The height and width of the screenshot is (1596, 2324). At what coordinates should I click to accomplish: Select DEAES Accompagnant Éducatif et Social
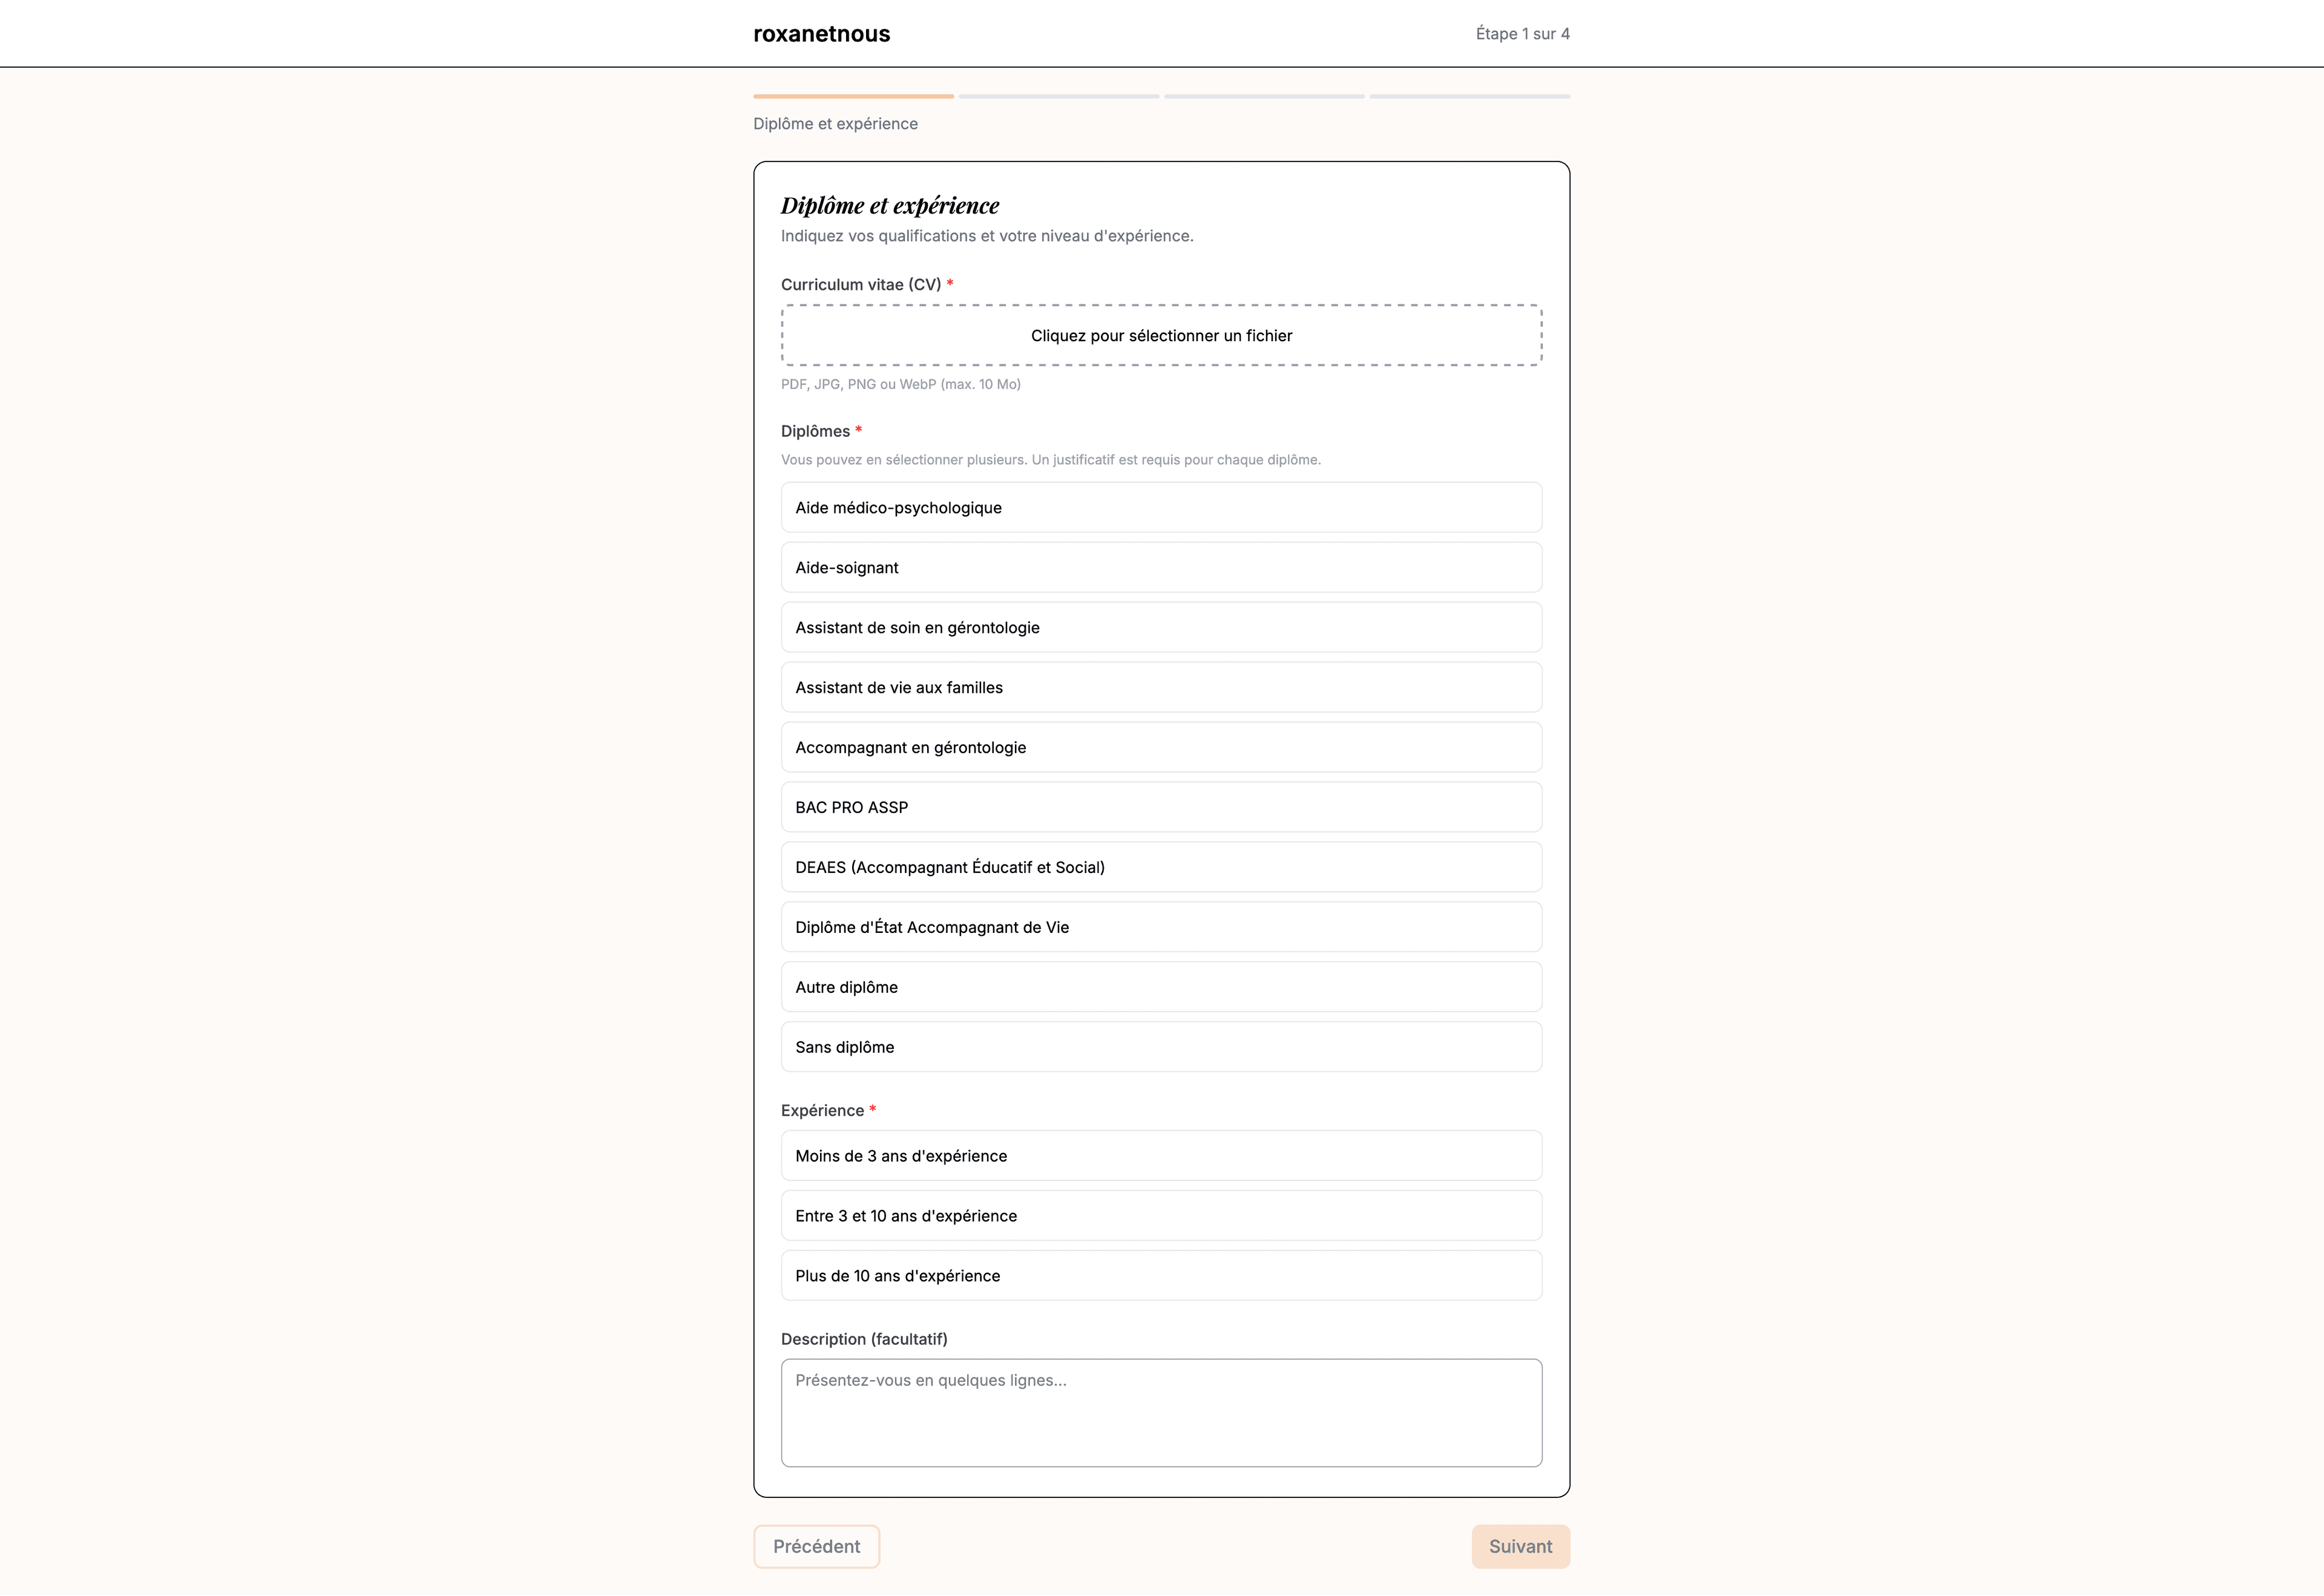pos(1161,867)
